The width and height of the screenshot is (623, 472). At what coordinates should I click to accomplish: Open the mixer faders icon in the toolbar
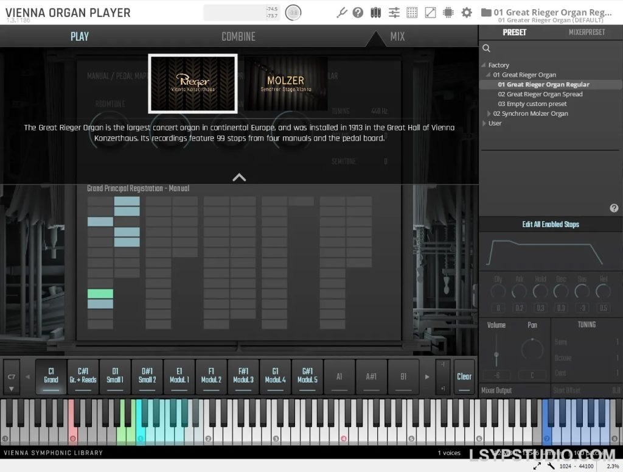[x=394, y=12]
